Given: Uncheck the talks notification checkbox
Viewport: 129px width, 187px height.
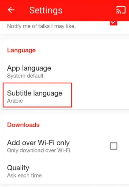Looking at the screenshot, I should click(x=113, y=23).
